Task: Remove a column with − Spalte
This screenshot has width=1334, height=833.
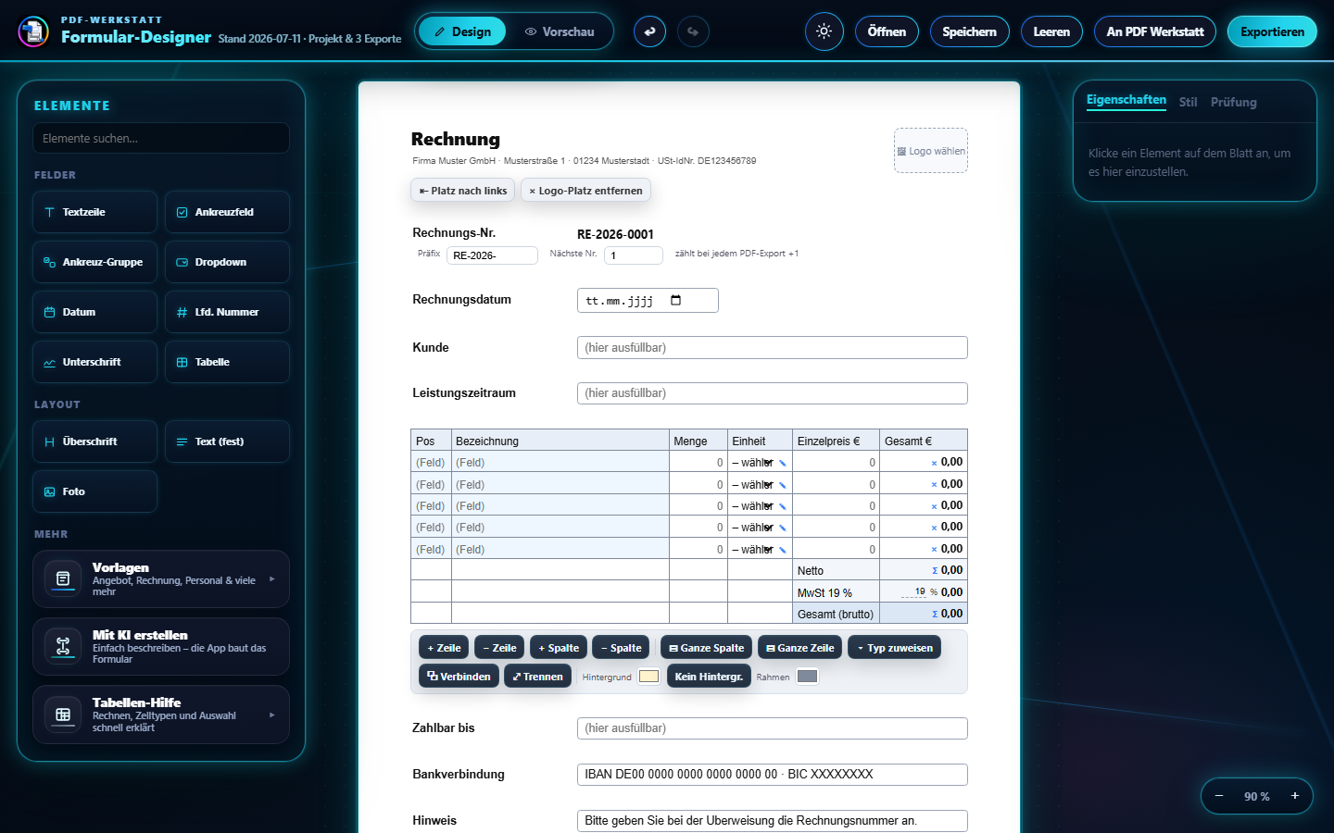Action: (621, 648)
